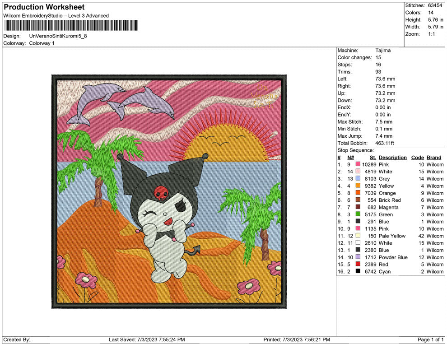Click the 'Production Worksheet' title
The width and height of the screenshot is (447, 344).
coord(44,7)
